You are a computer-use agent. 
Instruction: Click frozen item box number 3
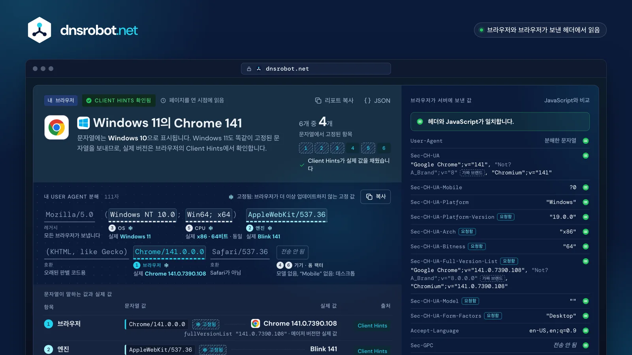coord(337,148)
